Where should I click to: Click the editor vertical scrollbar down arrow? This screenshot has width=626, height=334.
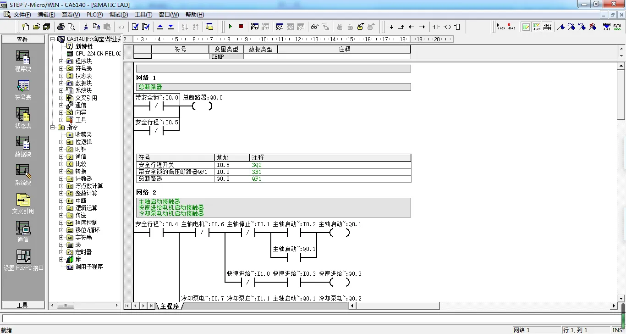pyautogui.click(x=621, y=297)
